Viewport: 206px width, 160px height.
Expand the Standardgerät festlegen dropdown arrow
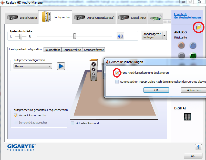pyautogui.click(x=164, y=35)
